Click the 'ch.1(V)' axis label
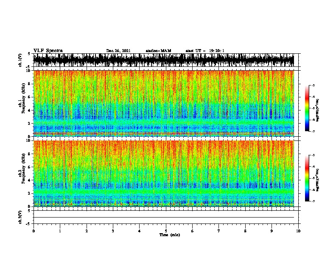The height and width of the screenshot is (259, 336). (20, 60)
